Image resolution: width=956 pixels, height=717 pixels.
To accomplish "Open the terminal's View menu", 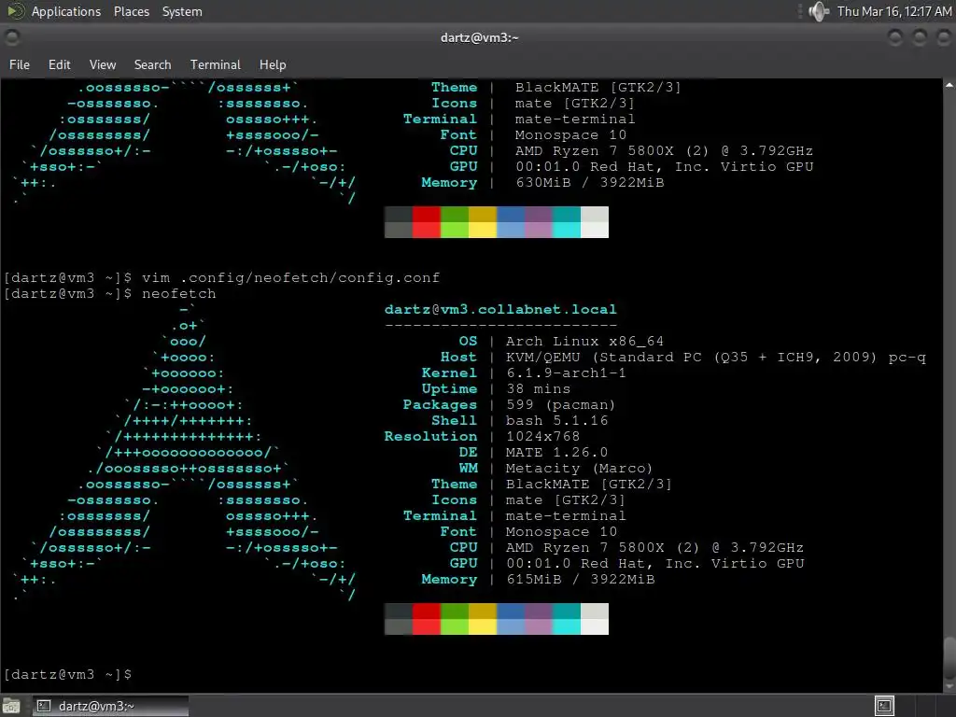I will [x=103, y=64].
